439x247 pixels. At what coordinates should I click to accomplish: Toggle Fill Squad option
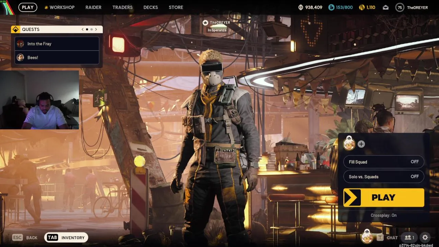pyautogui.click(x=384, y=162)
